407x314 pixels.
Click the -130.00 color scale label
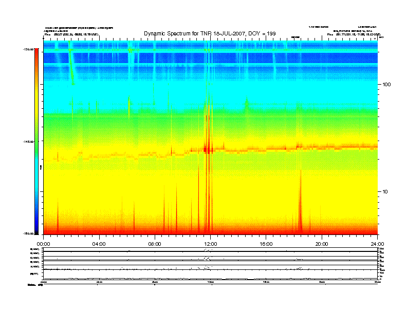[29, 49]
